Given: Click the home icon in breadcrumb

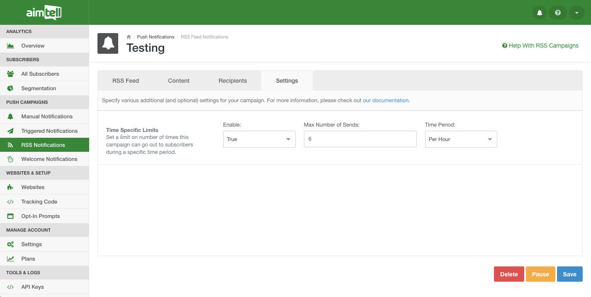Looking at the screenshot, I should point(129,37).
